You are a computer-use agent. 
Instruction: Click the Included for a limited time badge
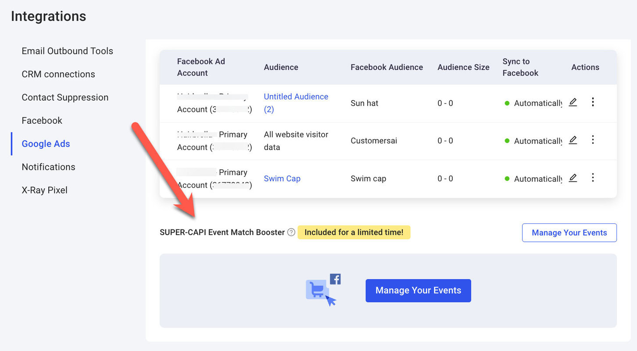click(x=354, y=233)
